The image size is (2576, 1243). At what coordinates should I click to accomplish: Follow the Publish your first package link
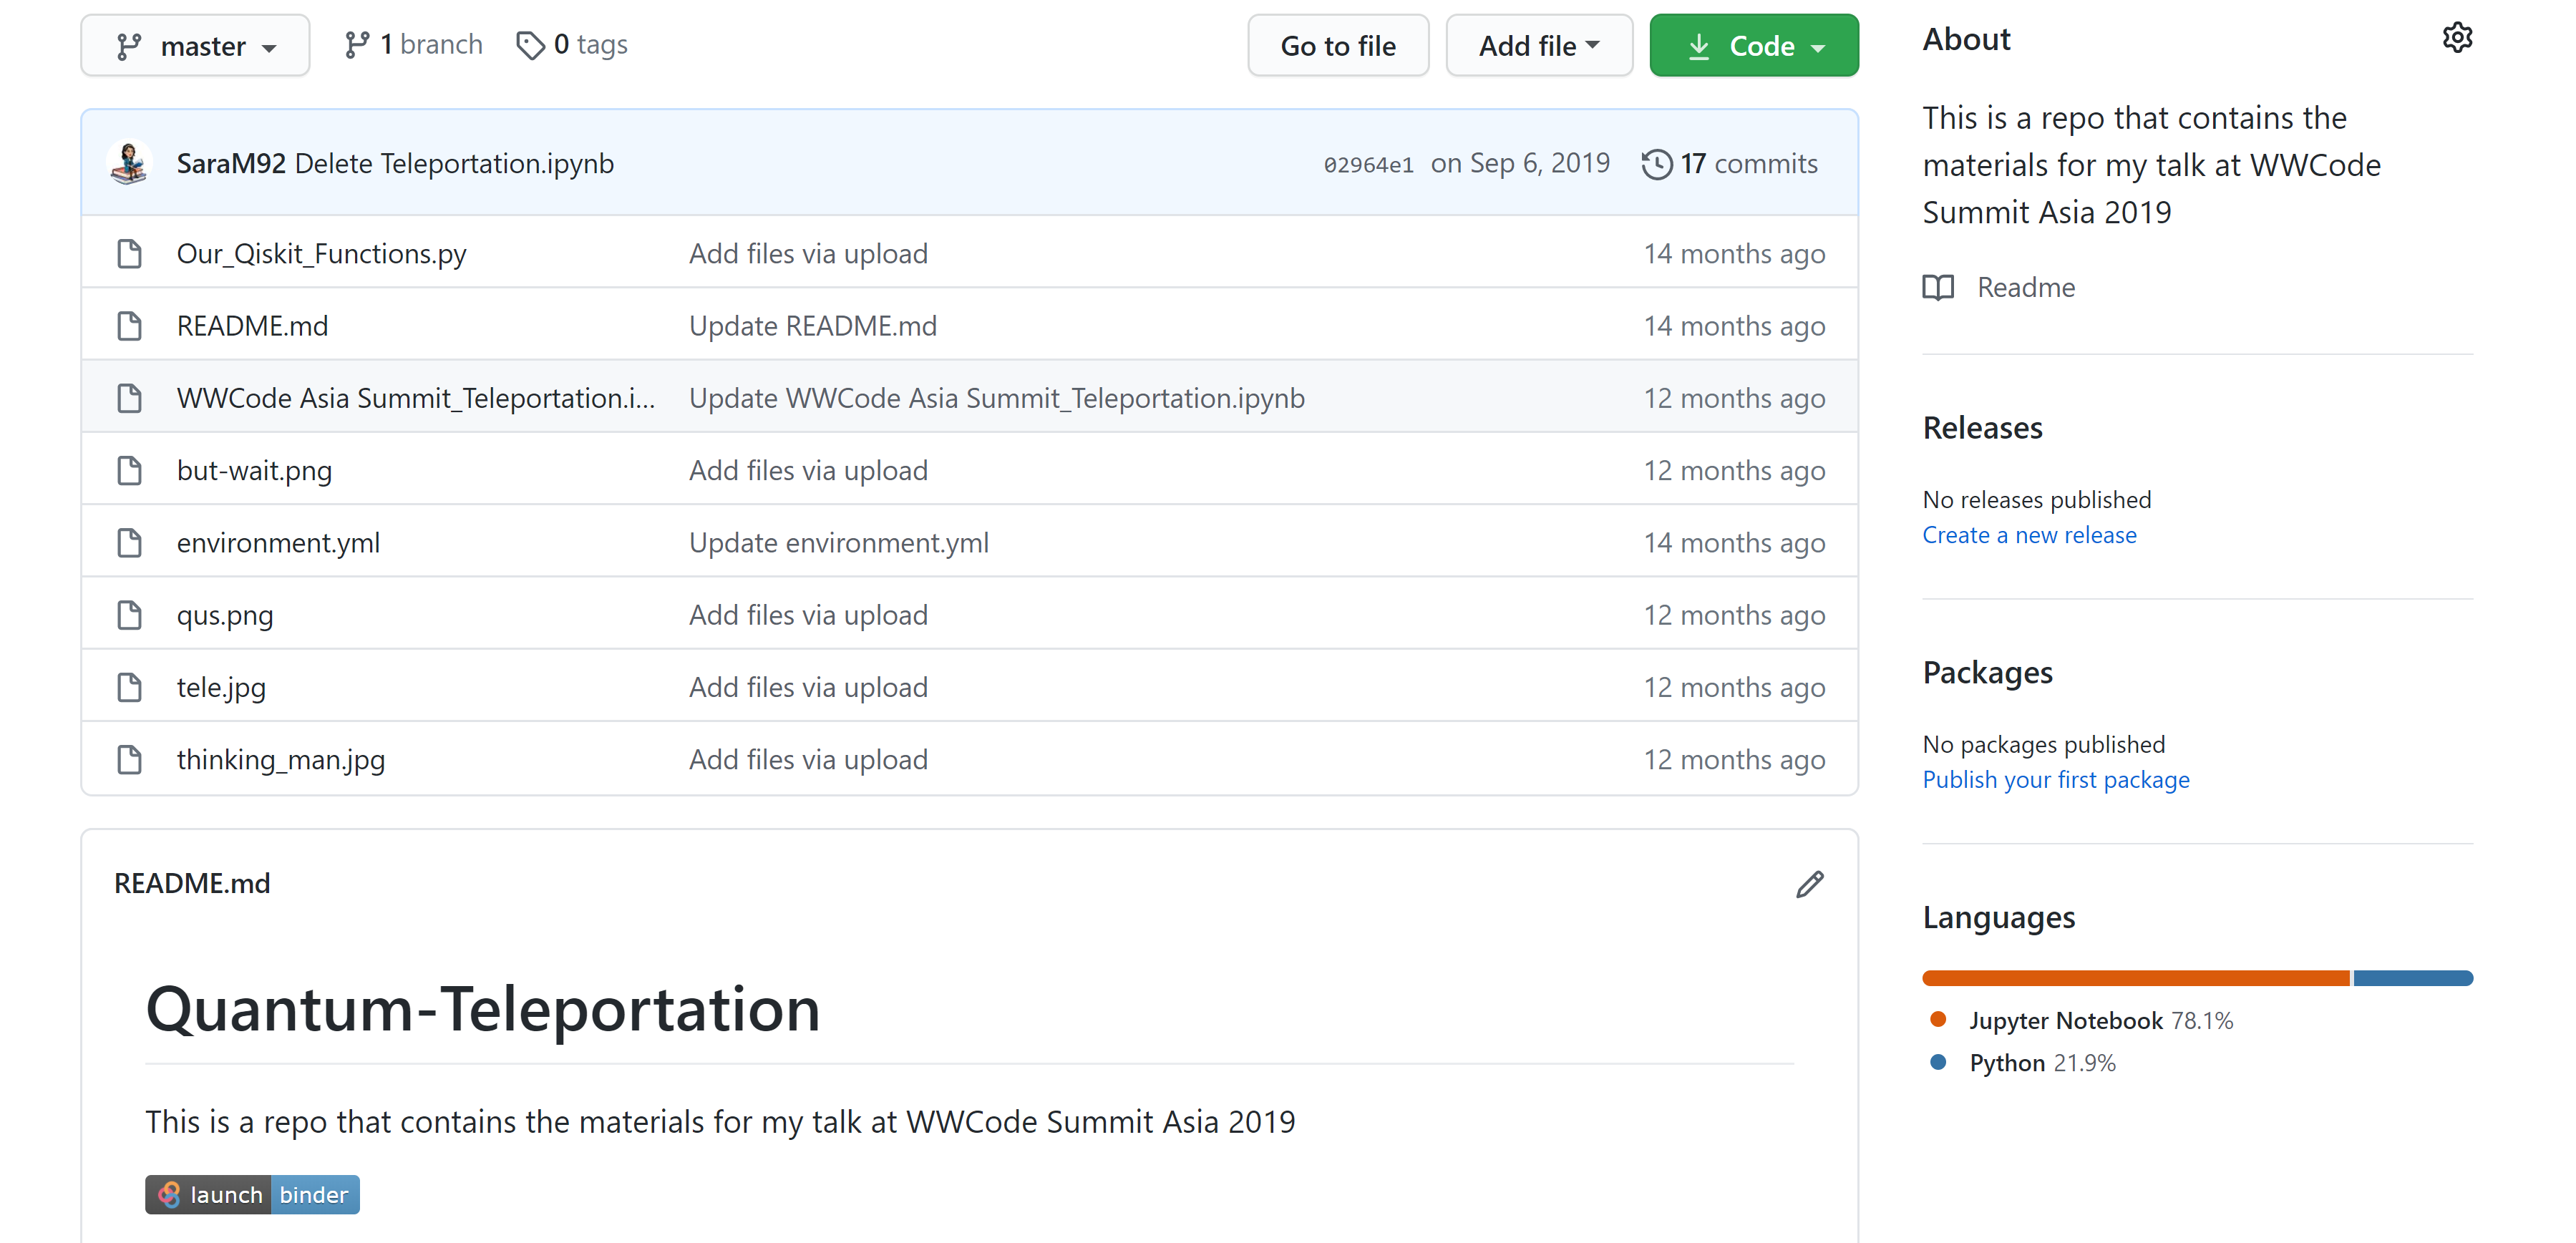coord(2055,780)
